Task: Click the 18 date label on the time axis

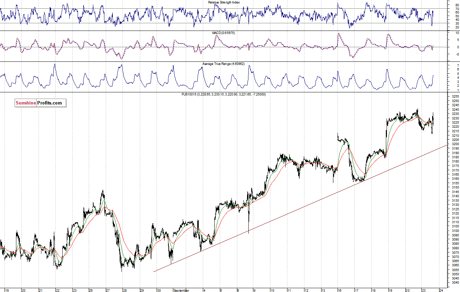Action: (x=373, y=290)
